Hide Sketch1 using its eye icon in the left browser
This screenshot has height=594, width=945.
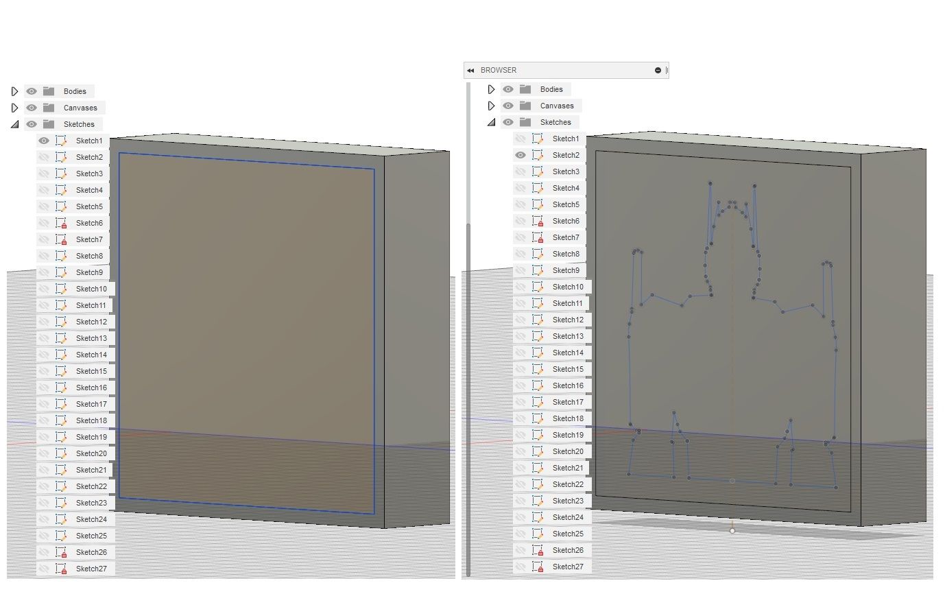click(x=44, y=141)
